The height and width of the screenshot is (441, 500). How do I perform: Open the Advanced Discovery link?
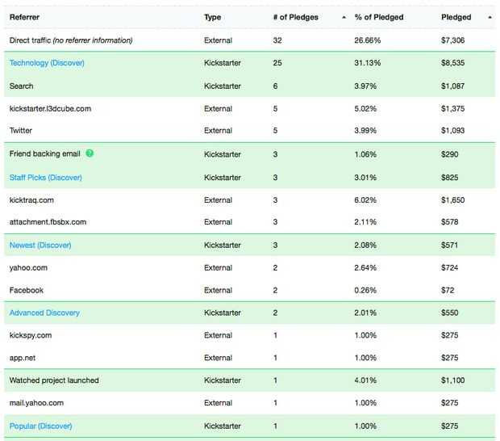click(x=44, y=313)
